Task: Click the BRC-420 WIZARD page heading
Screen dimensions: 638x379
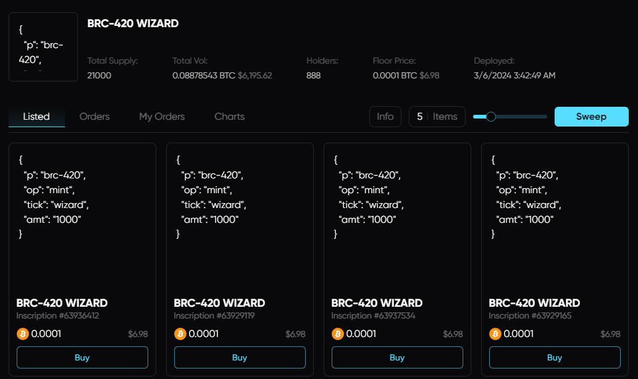Action: pos(133,23)
